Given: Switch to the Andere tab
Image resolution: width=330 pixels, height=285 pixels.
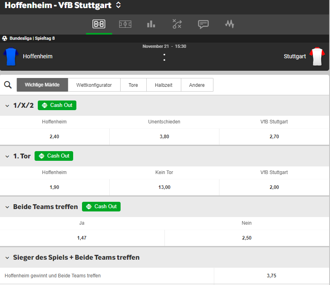Looking at the screenshot, I should point(197,85).
